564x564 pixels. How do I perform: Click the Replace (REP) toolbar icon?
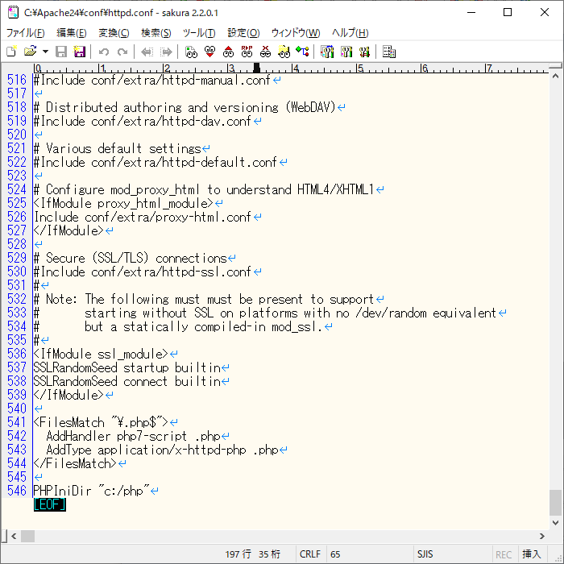tap(247, 52)
